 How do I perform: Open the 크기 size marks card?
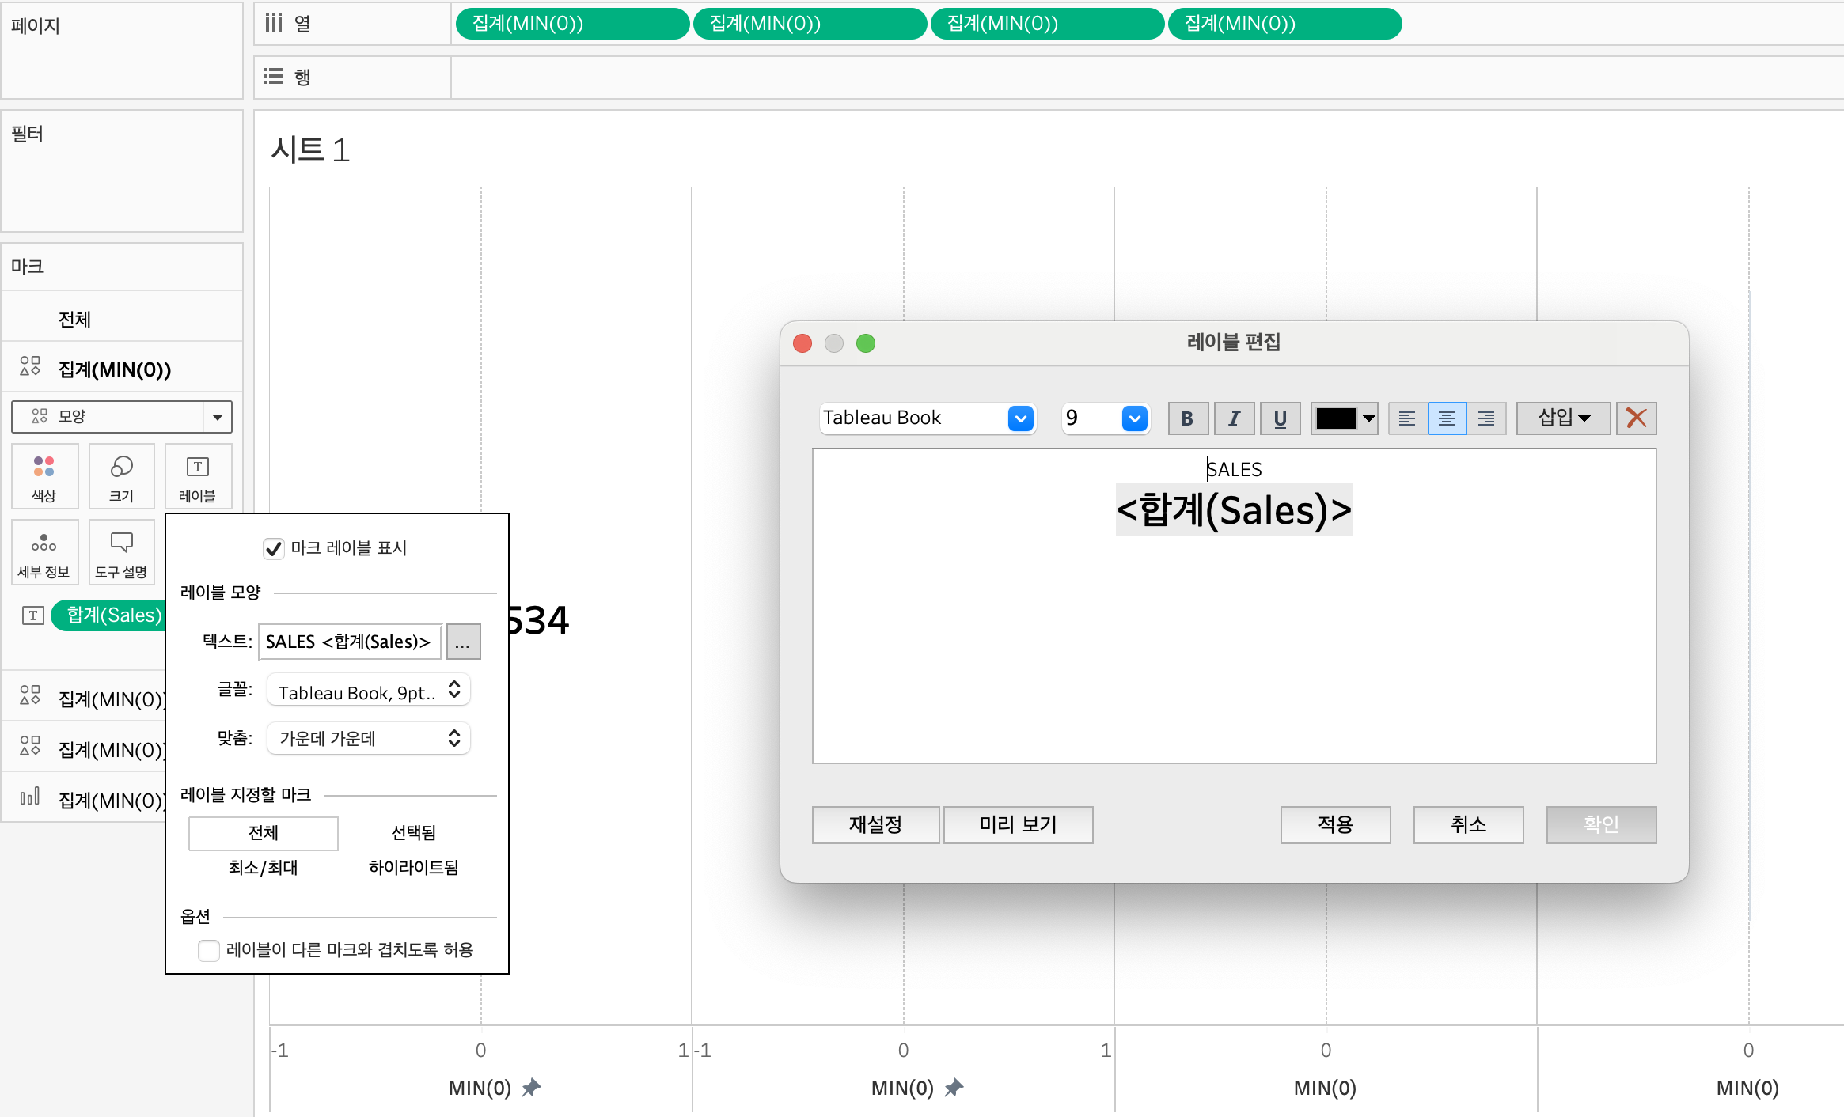[x=121, y=476]
